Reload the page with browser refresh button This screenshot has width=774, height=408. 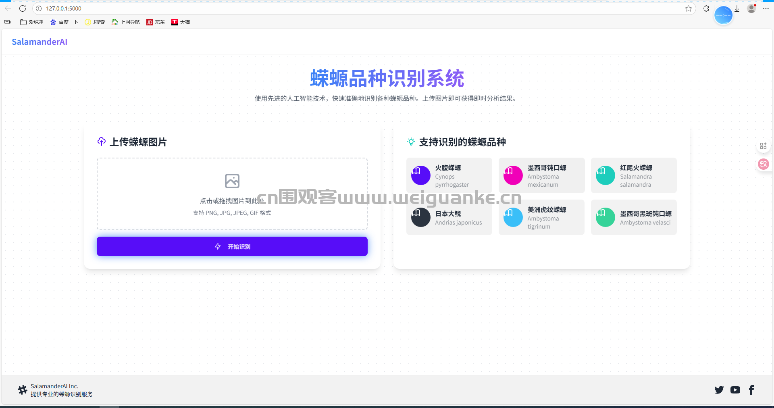[23, 8]
